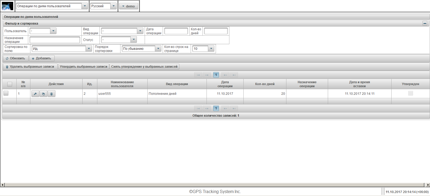The width and height of the screenshot is (430, 196).
Task: Open the Порядок сортировки dropdown
Action: 158,49
